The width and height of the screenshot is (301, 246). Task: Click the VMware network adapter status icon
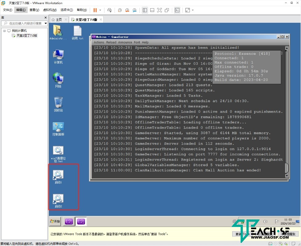click(281, 244)
